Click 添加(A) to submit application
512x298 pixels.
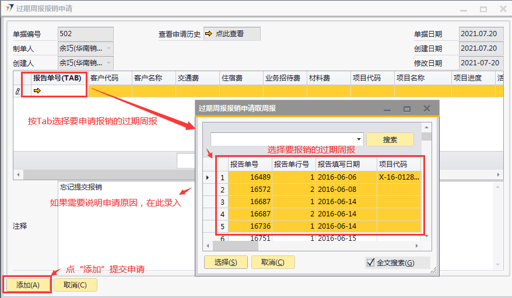tap(27, 285)
